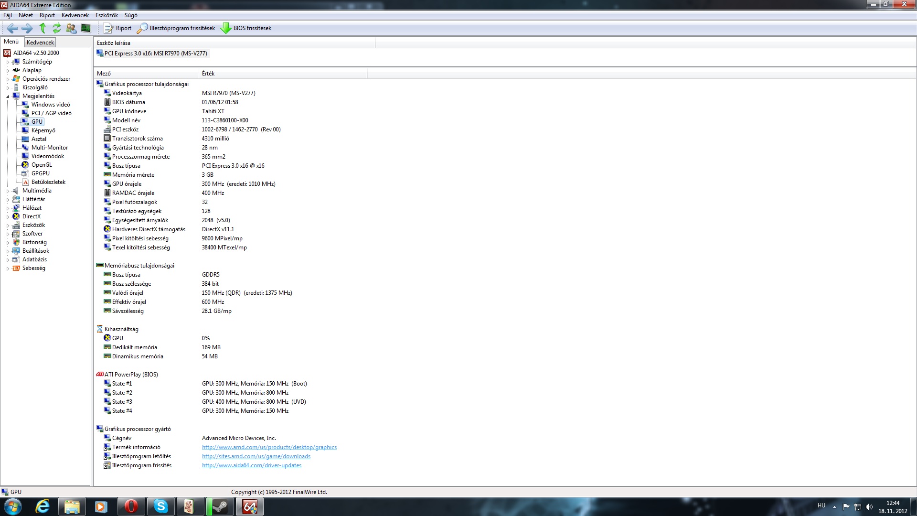917x516 pixels.
Task: Click the Eszközök tree icon
Action: 16,225
